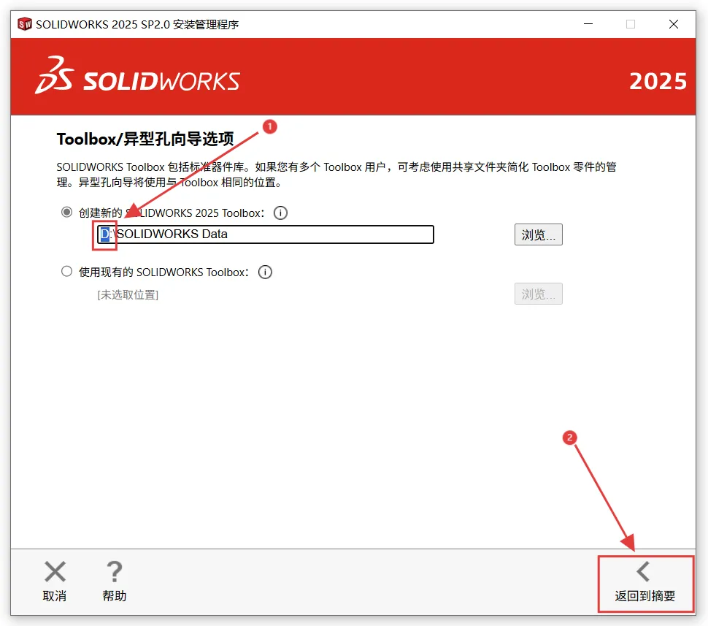The image size is (708, 626).
Task: Click the enabled 浏览... button by the path field
Action: [x=538, y=234]
